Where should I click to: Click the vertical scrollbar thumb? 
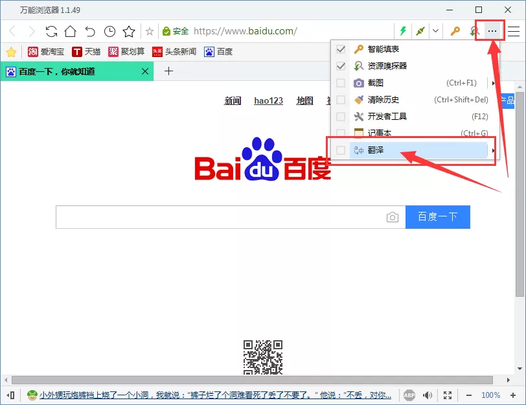click(520, 194)
